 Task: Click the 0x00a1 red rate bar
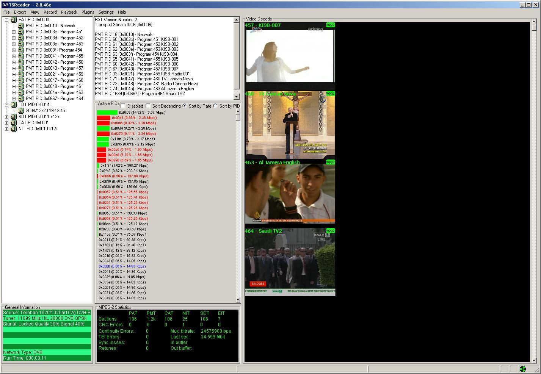(x=103, y=118)
